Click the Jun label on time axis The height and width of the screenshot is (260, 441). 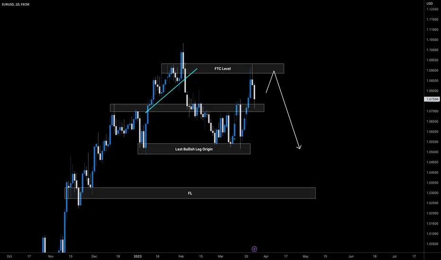click(x=351, y=256)
